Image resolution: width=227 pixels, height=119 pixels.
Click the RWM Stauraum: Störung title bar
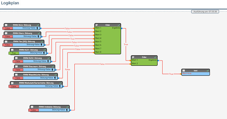pyautogui.click(x=35, y=66)
